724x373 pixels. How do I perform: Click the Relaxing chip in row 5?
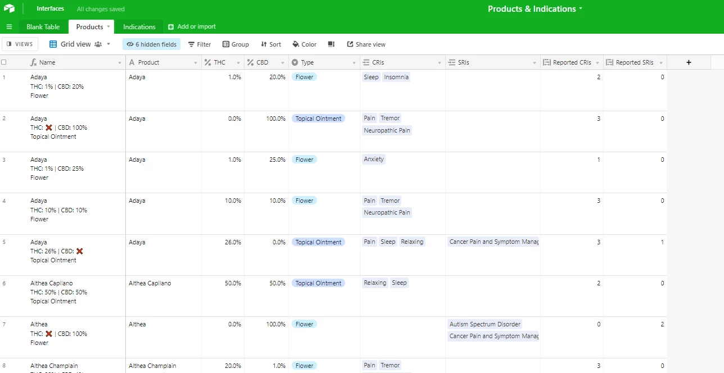pyautogui.click(x=412, y=242)
